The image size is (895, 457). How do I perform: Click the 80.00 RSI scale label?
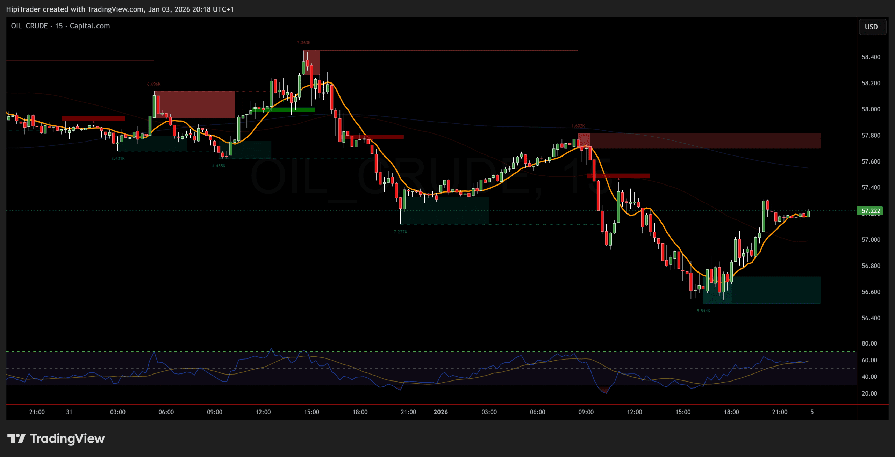click(x=869, y=343)
